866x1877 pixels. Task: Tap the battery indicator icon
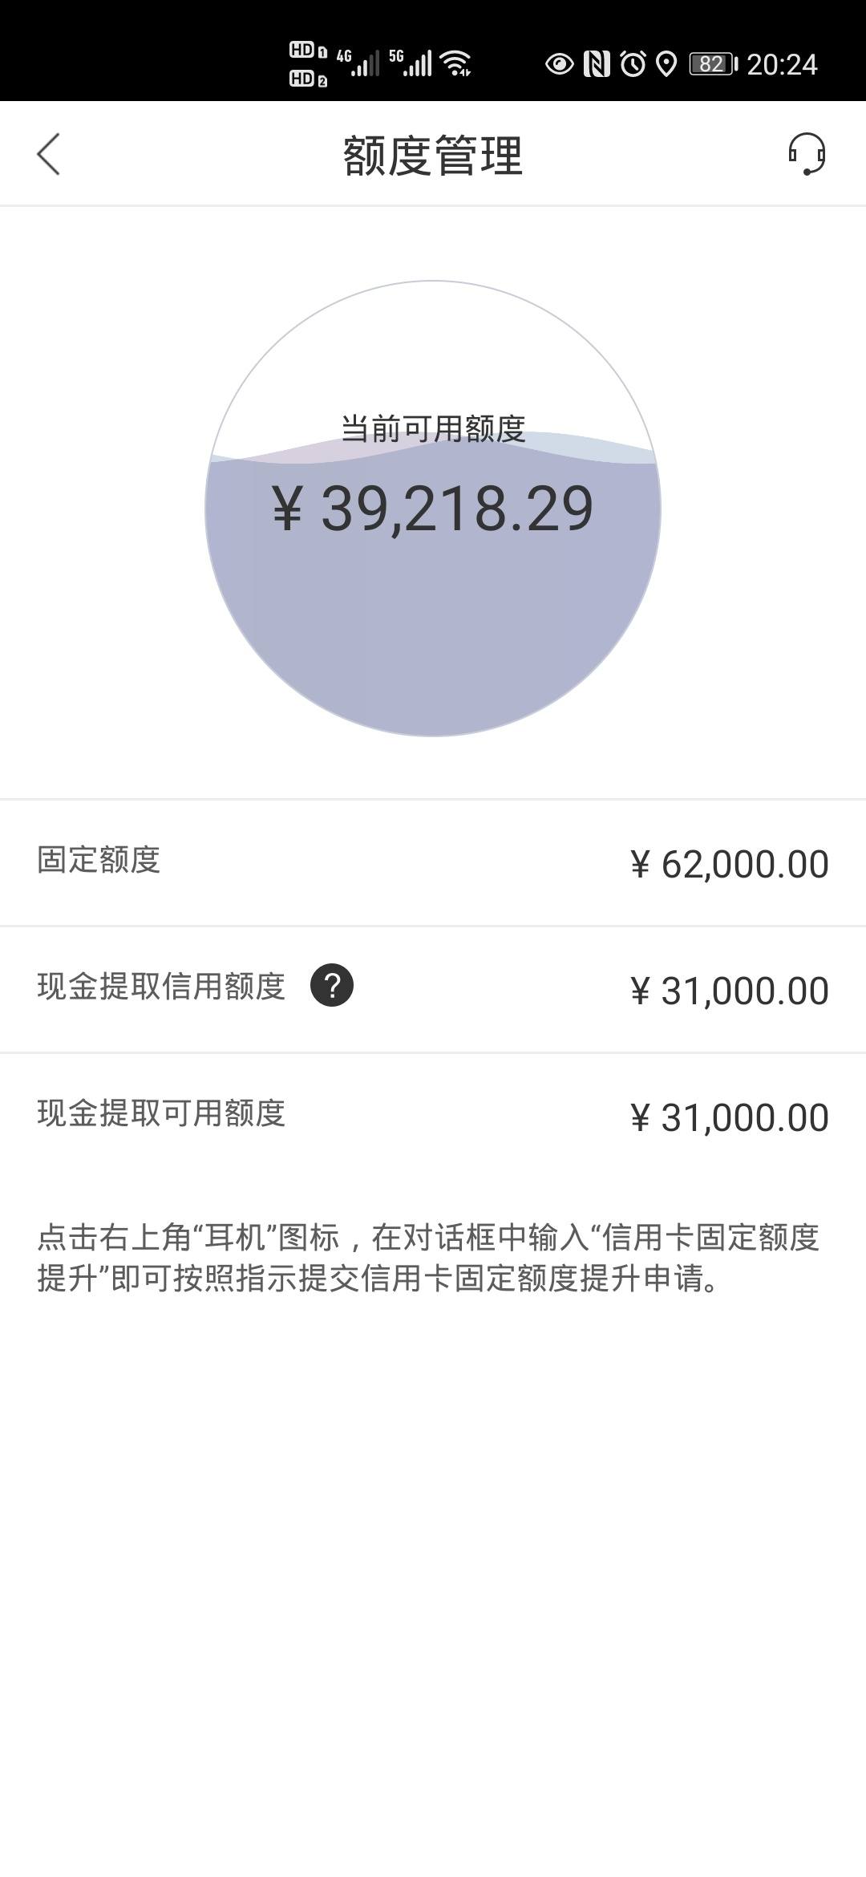(714, 63)
